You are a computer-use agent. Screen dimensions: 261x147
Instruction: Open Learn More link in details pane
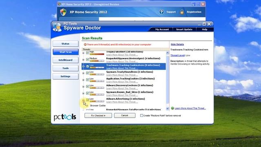coord(190,108)
